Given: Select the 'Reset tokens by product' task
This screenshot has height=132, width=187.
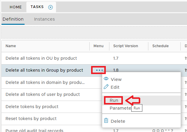Looking at the screenshot, I should (31, 119).
